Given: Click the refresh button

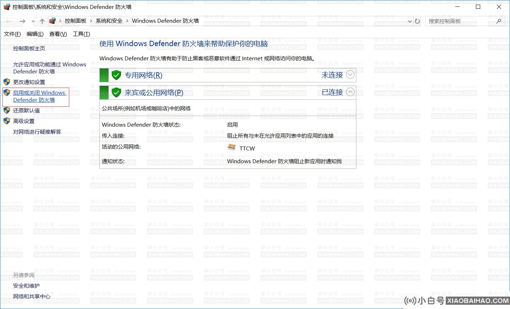Looking at the screenshot, I should [417, 21].
